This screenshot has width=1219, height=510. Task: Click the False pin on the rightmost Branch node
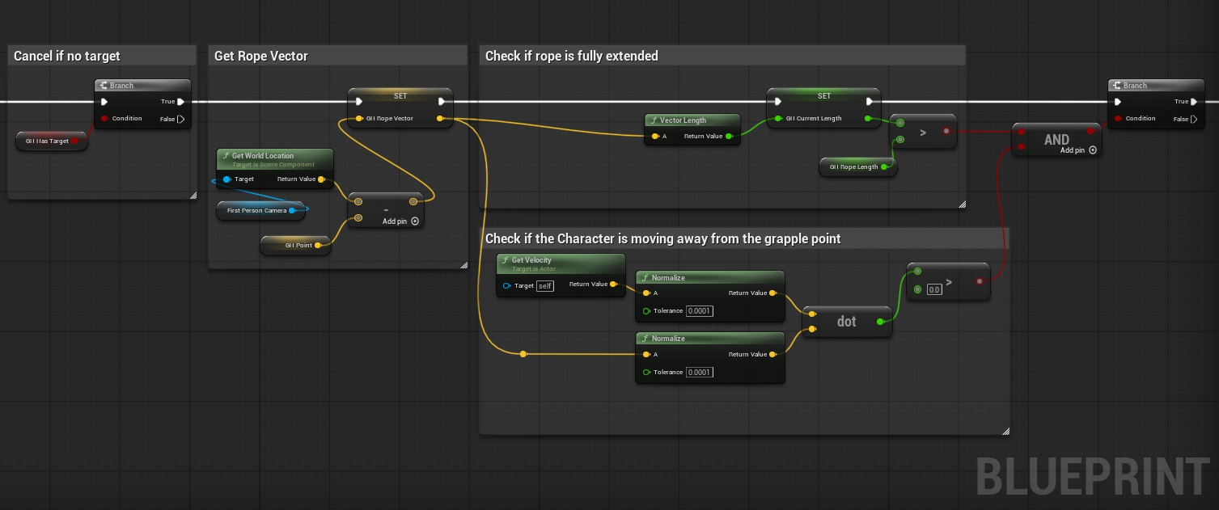(x=1194, y=119)
